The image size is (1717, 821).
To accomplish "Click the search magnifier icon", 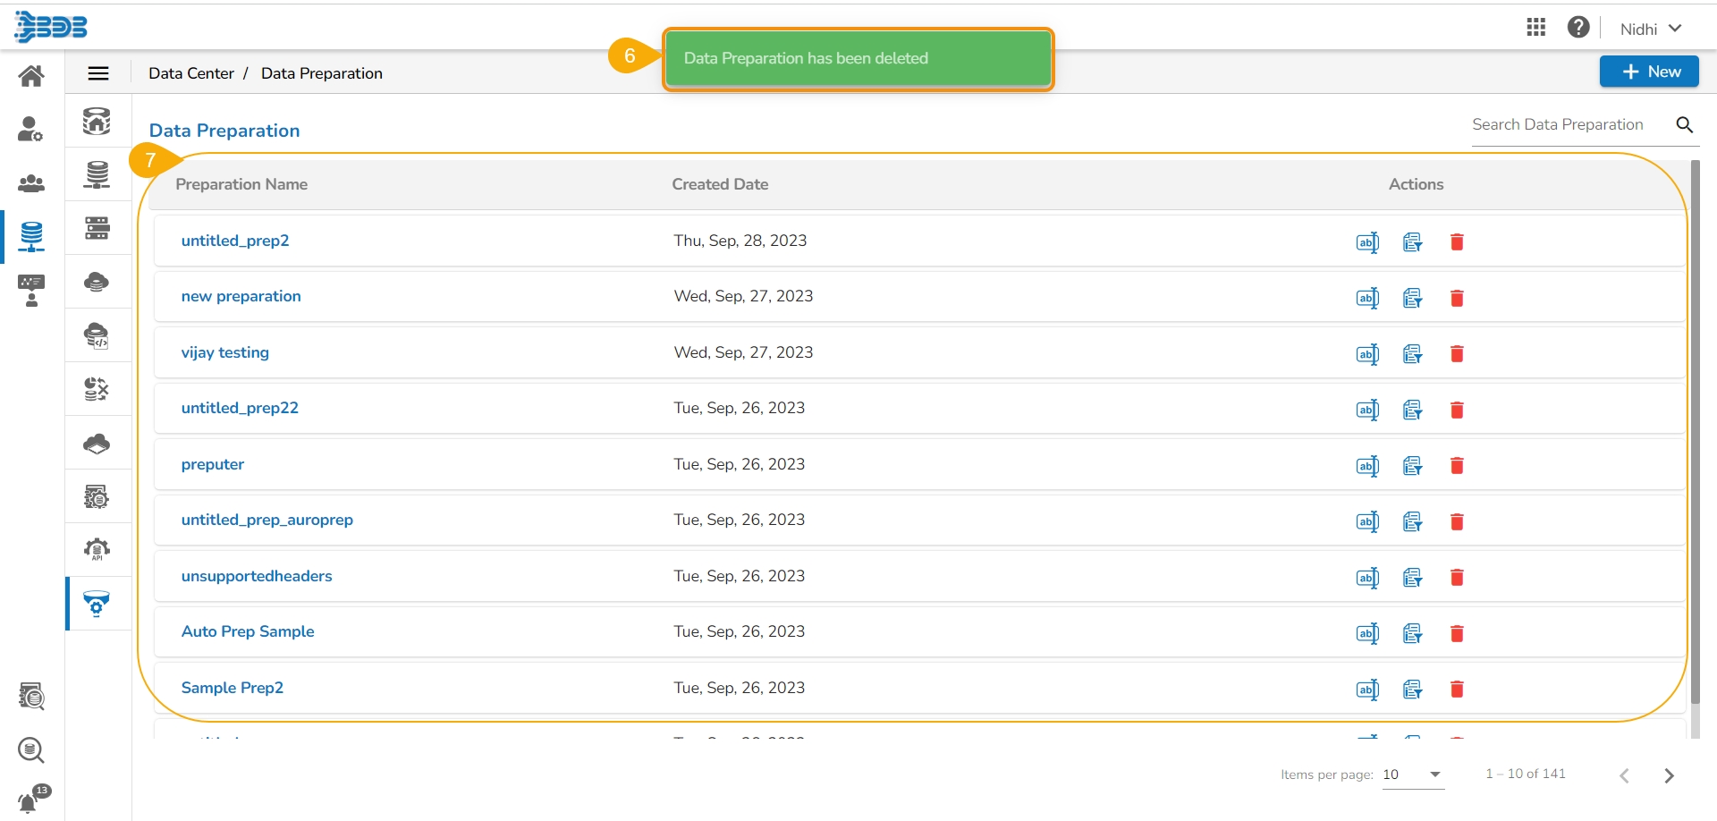I will (1685, 125).
